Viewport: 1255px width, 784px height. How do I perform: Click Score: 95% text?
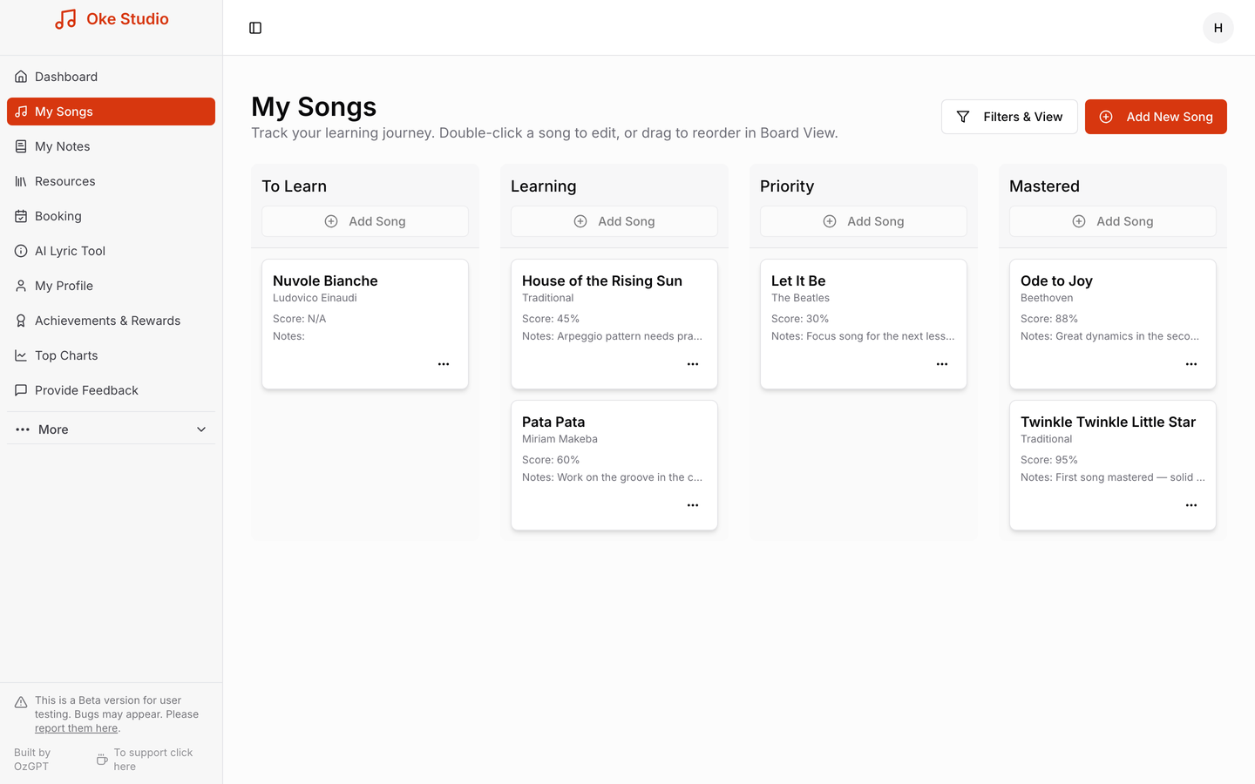coord(1049,460)
